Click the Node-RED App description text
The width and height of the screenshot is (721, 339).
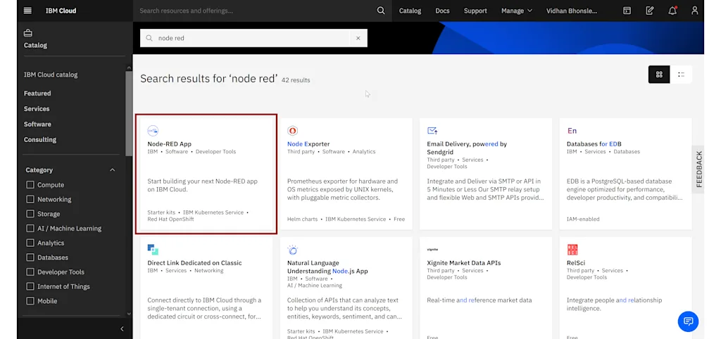[x=202, y=185]
